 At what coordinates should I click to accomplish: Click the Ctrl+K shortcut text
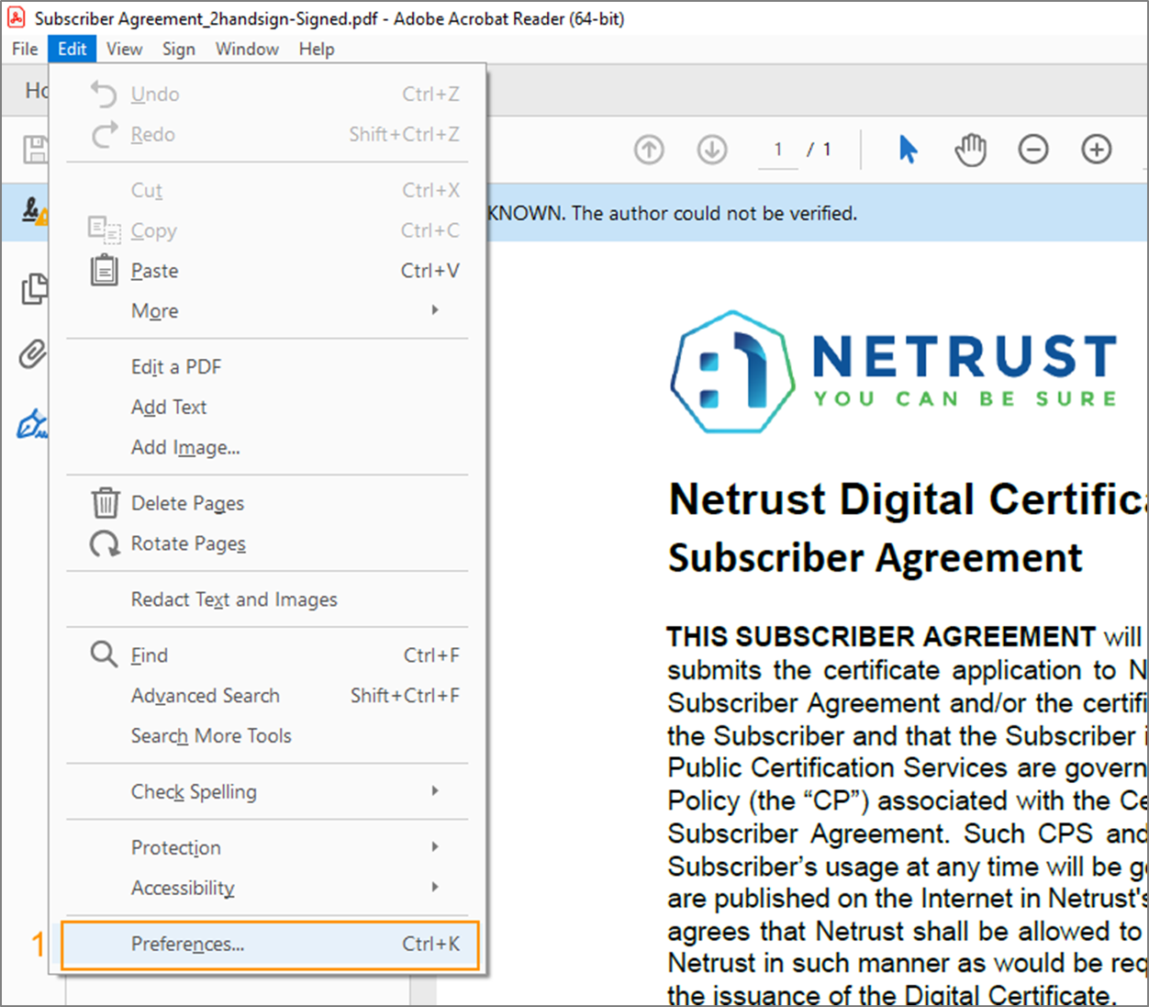(431, 944)
